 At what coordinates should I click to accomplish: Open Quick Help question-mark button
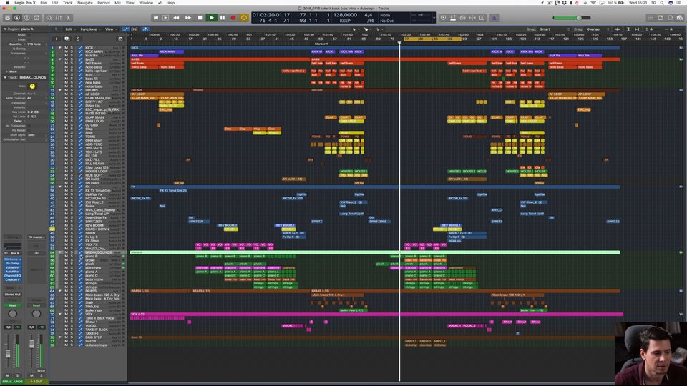click(x=26, y=18)
